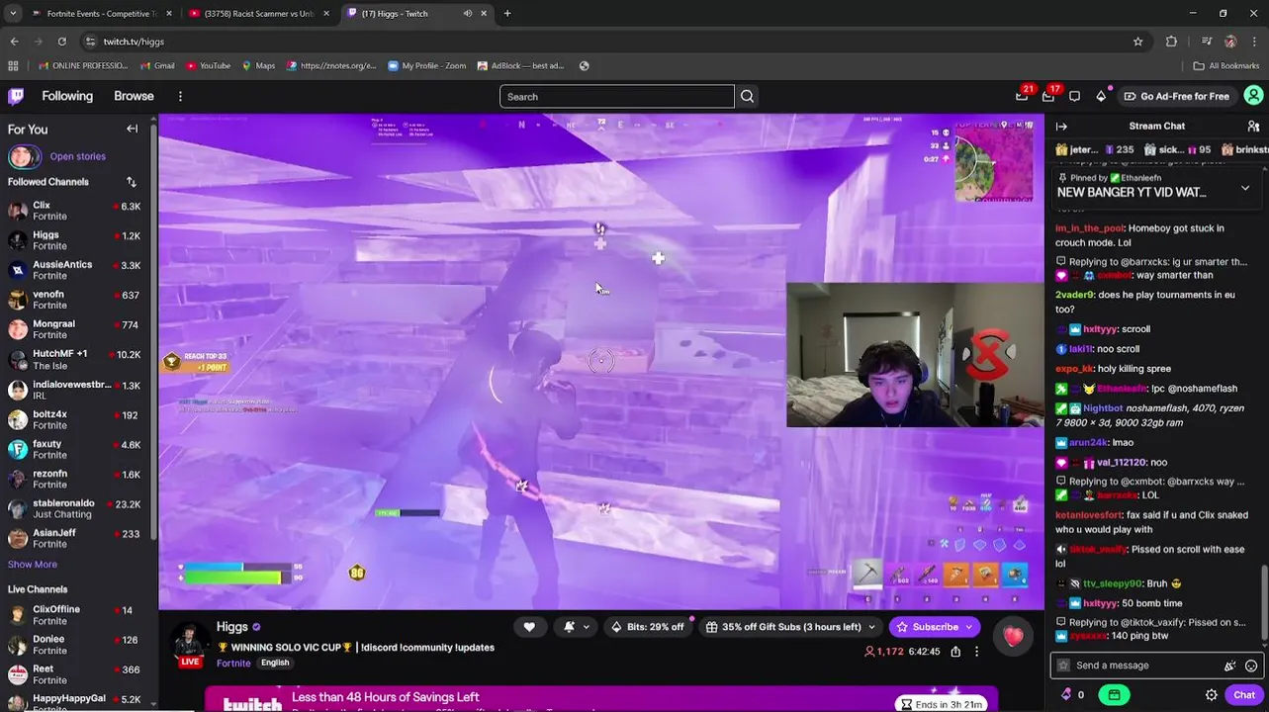Open chat settings gear
This screenshot has height=712, width=1269.
point(1212,694)
